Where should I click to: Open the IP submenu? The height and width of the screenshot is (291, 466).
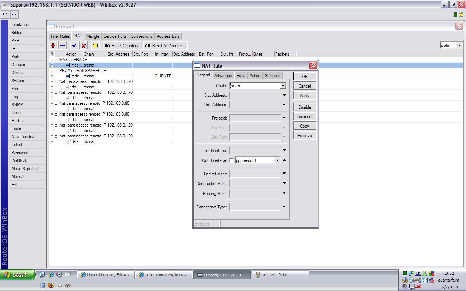27,49
